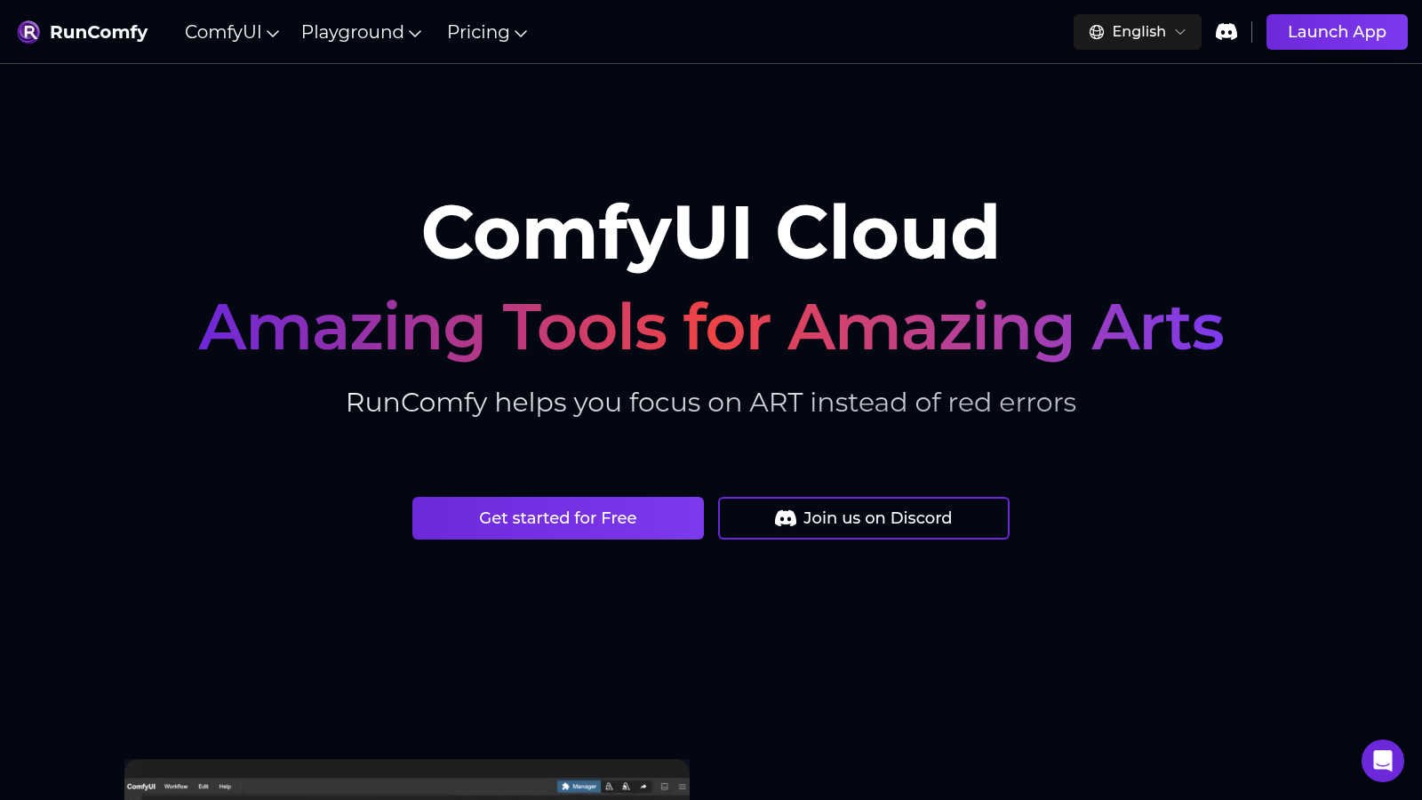The width and height of the screenshot is (1422, 800).
Task: Click the first bell icon near Manager
Action: click(609, 787)
